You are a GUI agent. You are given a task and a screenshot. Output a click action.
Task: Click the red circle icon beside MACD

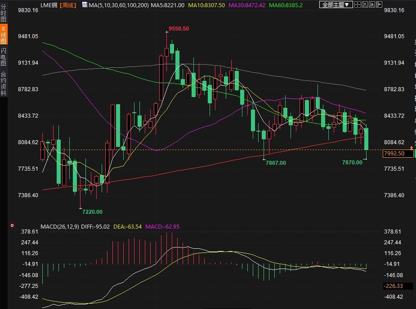(x=12, y=226)
